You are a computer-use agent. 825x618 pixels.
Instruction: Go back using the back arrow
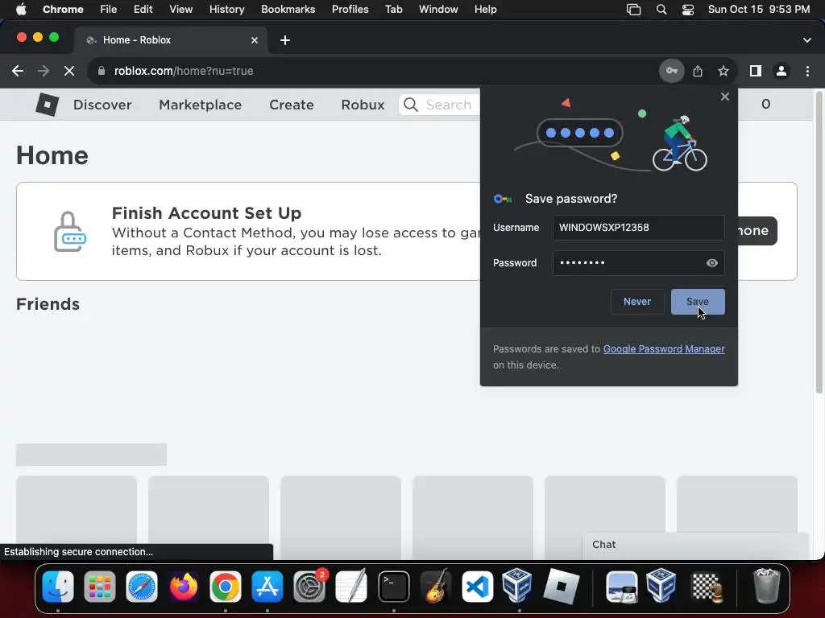18,71
